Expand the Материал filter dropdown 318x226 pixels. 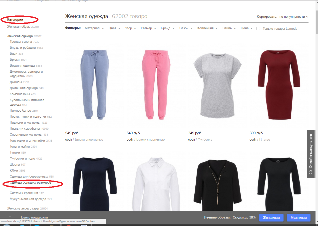(94, 28)
